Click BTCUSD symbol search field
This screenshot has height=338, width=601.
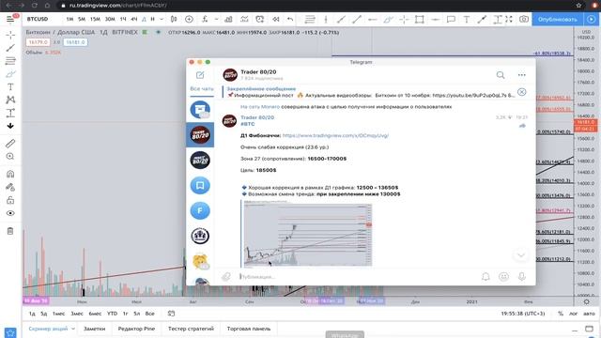click(38, 19)
